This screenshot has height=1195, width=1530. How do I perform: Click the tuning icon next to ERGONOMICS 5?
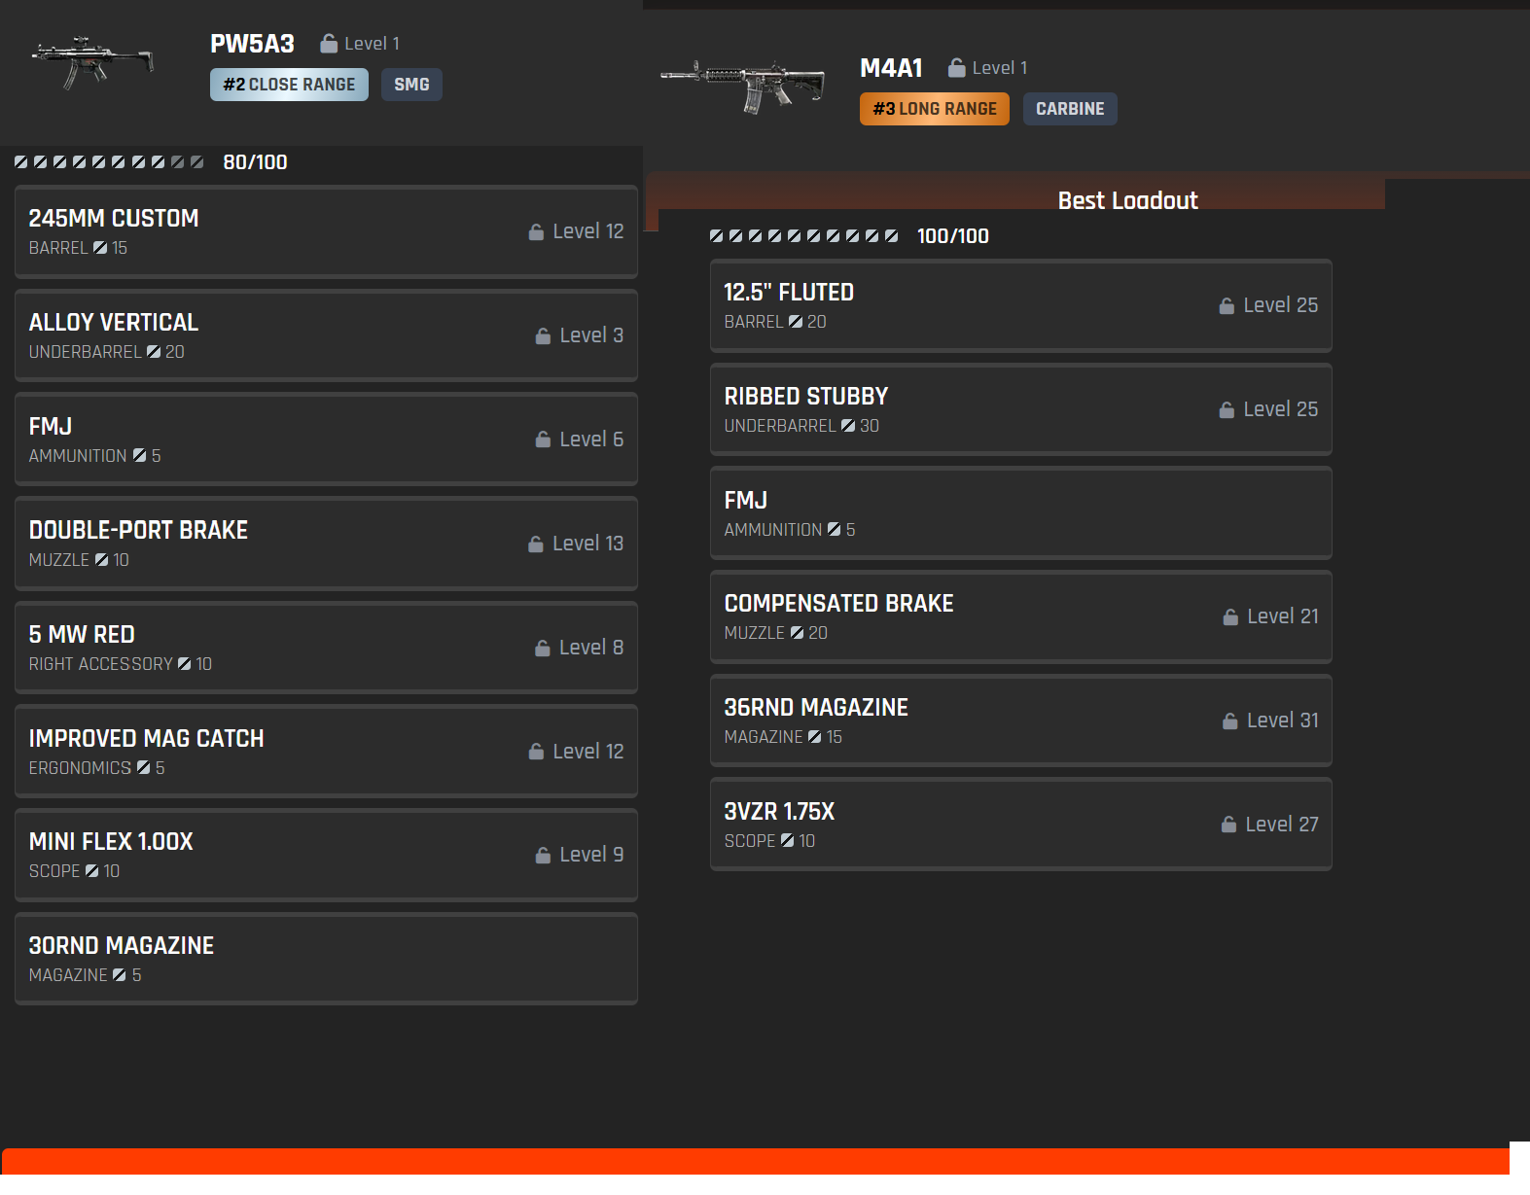click(144, 768)
